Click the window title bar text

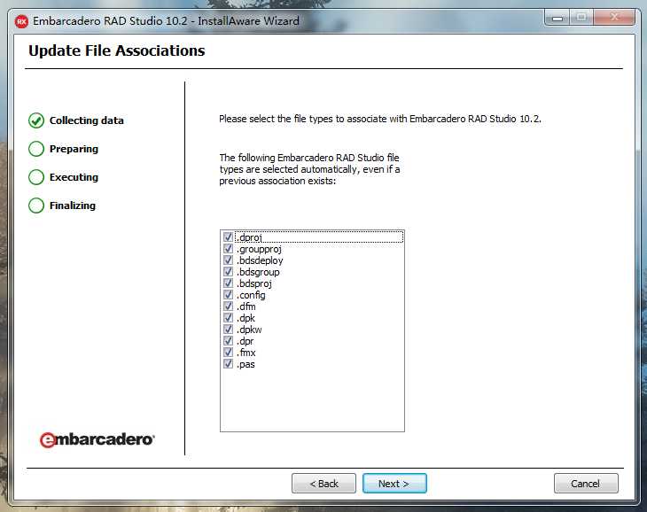click(x=166, y=20)
